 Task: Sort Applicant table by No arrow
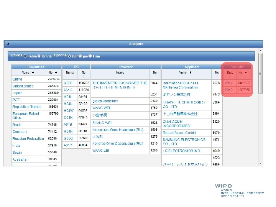coord(217,76)
